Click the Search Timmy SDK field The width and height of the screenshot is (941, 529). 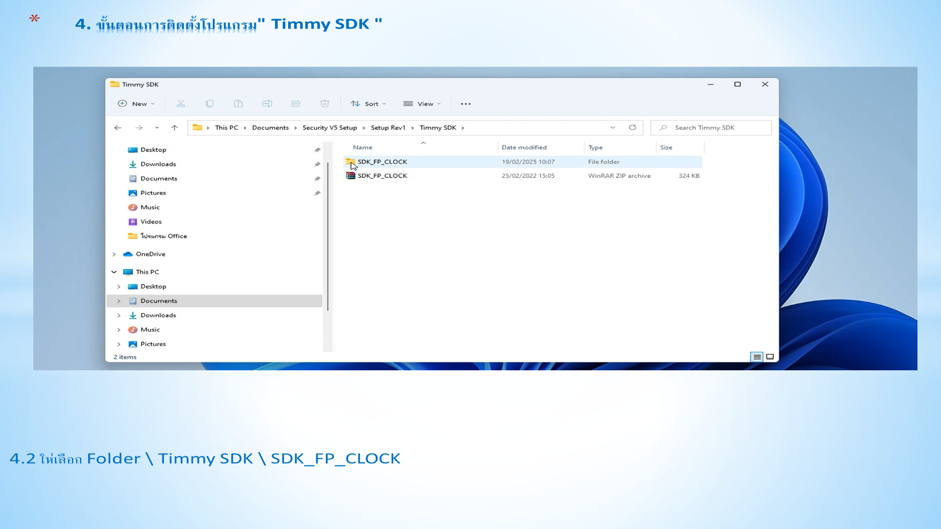711,128
